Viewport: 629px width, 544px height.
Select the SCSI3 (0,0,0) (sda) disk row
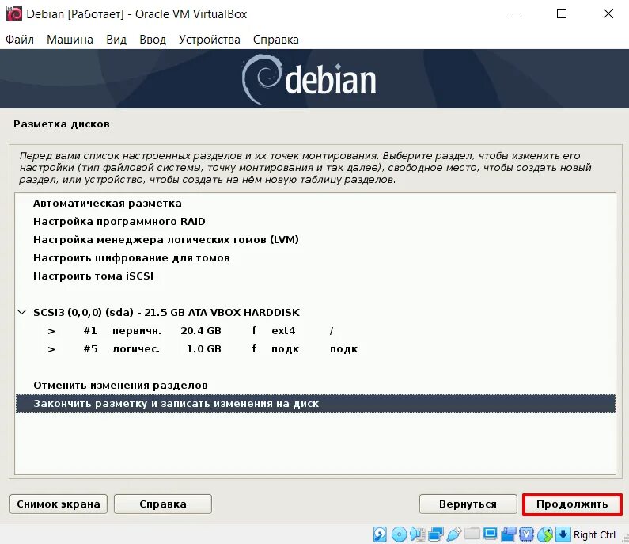pyautogui.click(x=316, y=312)
